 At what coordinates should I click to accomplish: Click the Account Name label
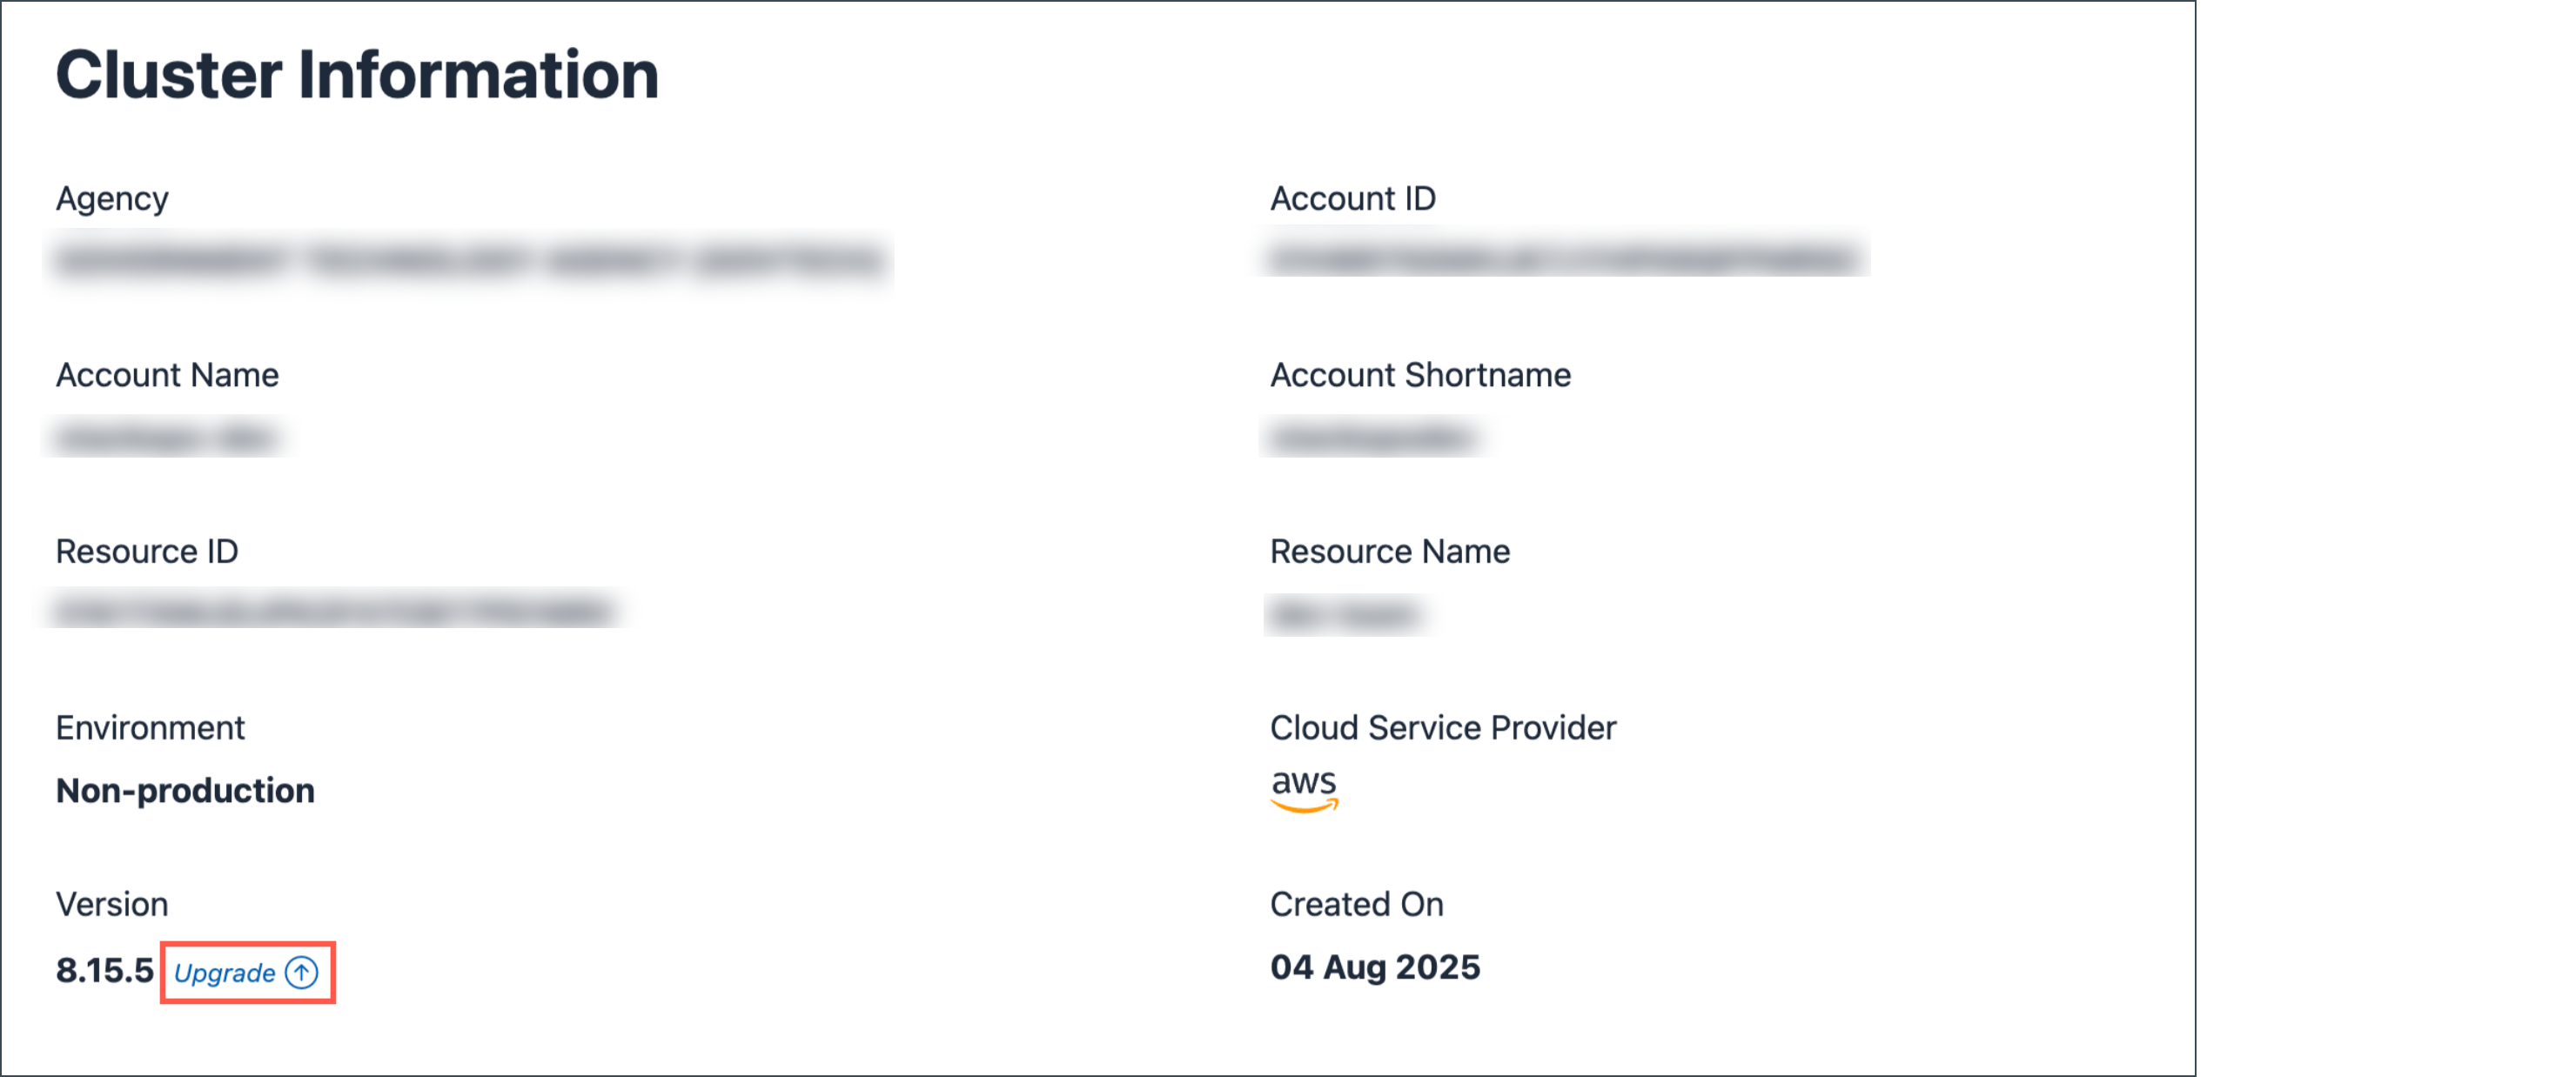(x=168, y=375)
